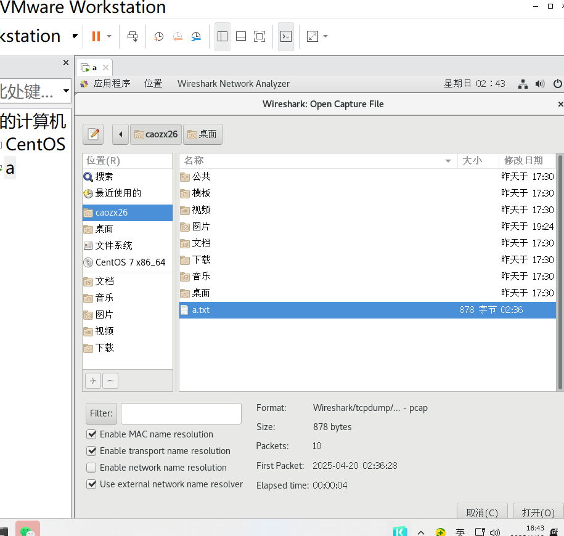The height and width of the screenshot is (536, 564).
Task: Close the 'a' VM tab
Action: tap(106, 67)
